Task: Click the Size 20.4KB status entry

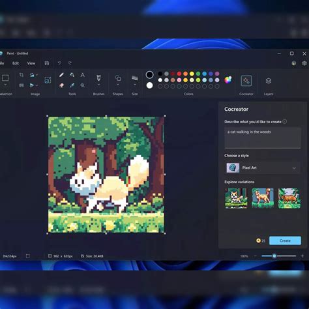Action: point(92,256)
